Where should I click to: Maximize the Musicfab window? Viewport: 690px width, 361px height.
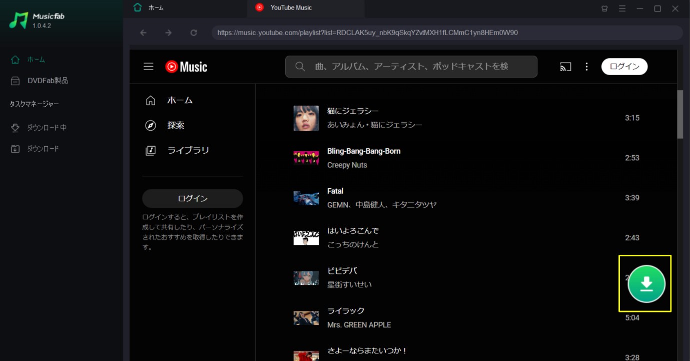pyautogui.click(x=657, y=9)
